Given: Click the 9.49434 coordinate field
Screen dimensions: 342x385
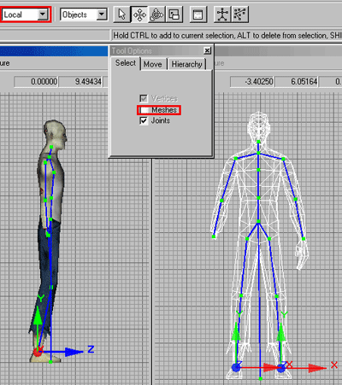Looking at the screenshot, I should (80, 82).
